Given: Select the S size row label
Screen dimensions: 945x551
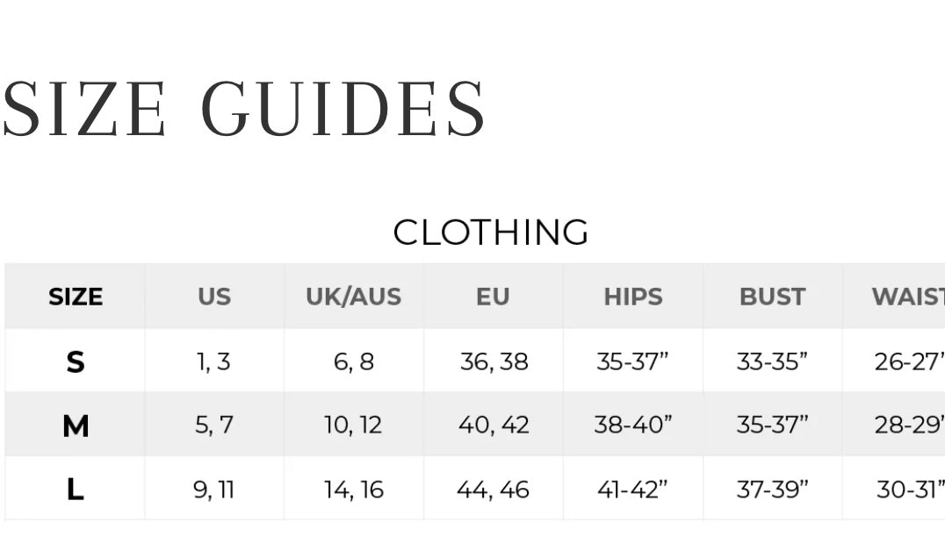Looking at the screenshot, I should tap(76, 361).
